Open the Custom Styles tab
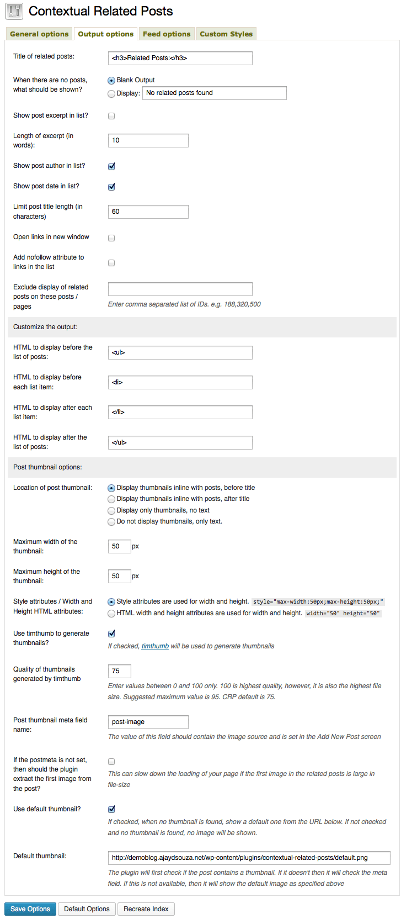 [x=226, y=34]
